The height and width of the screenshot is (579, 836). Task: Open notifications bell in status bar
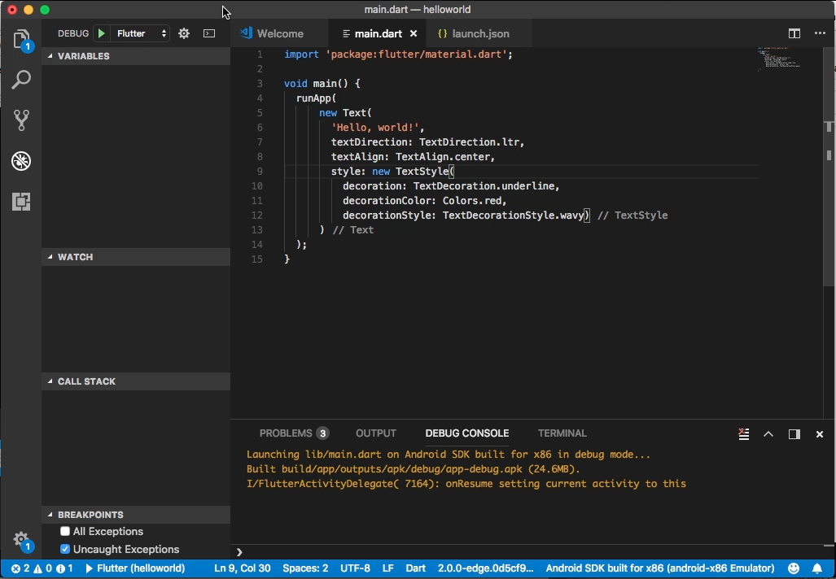(x=817, y=568)
